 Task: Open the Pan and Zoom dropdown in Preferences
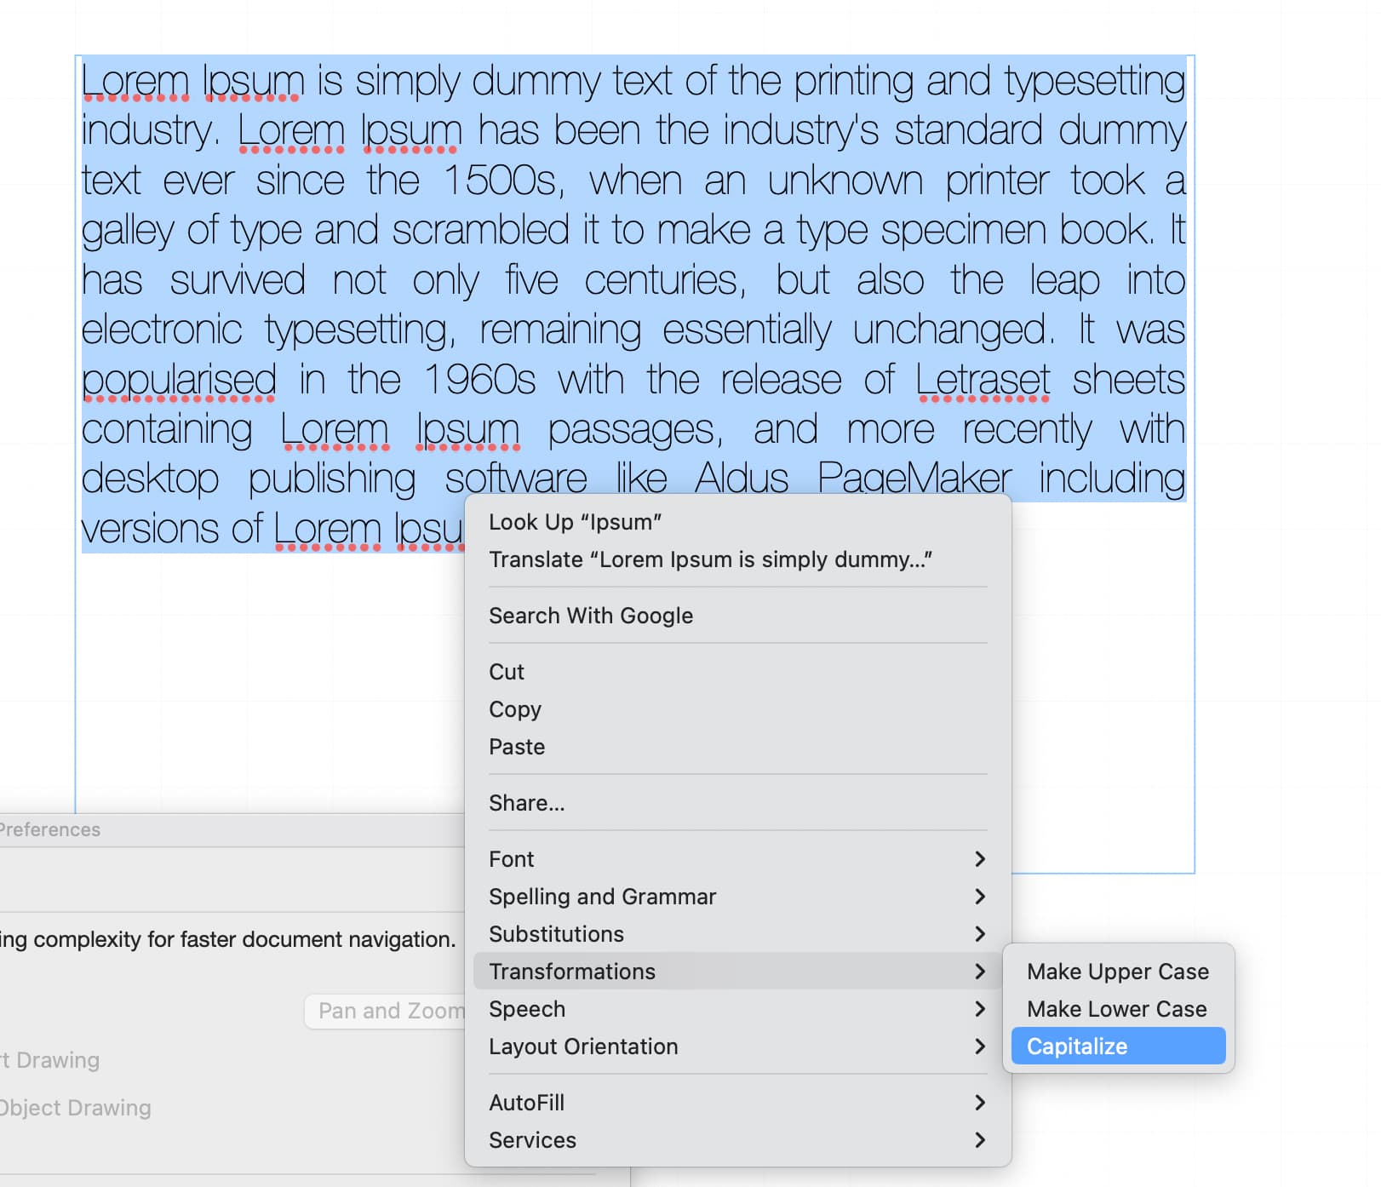386,1011
